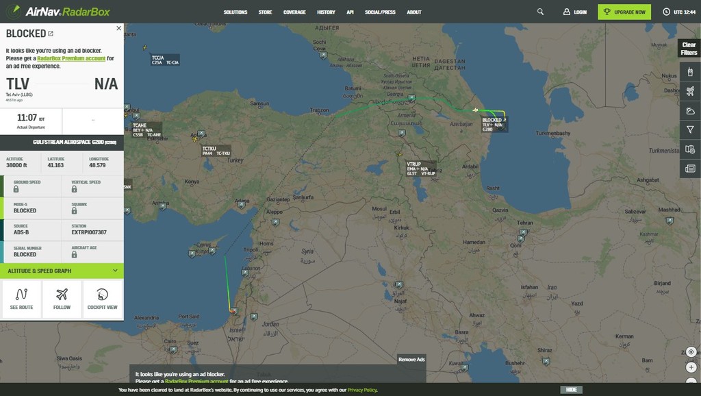Click the altitude value 38000 ft
701x396 pixels.
[16, 166]
